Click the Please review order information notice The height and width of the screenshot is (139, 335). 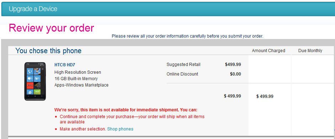[188, 36]
